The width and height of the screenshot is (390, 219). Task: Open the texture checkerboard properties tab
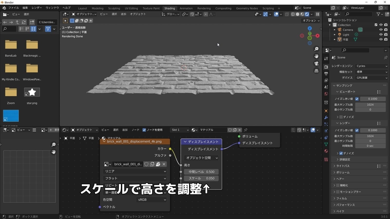(326, 159)
